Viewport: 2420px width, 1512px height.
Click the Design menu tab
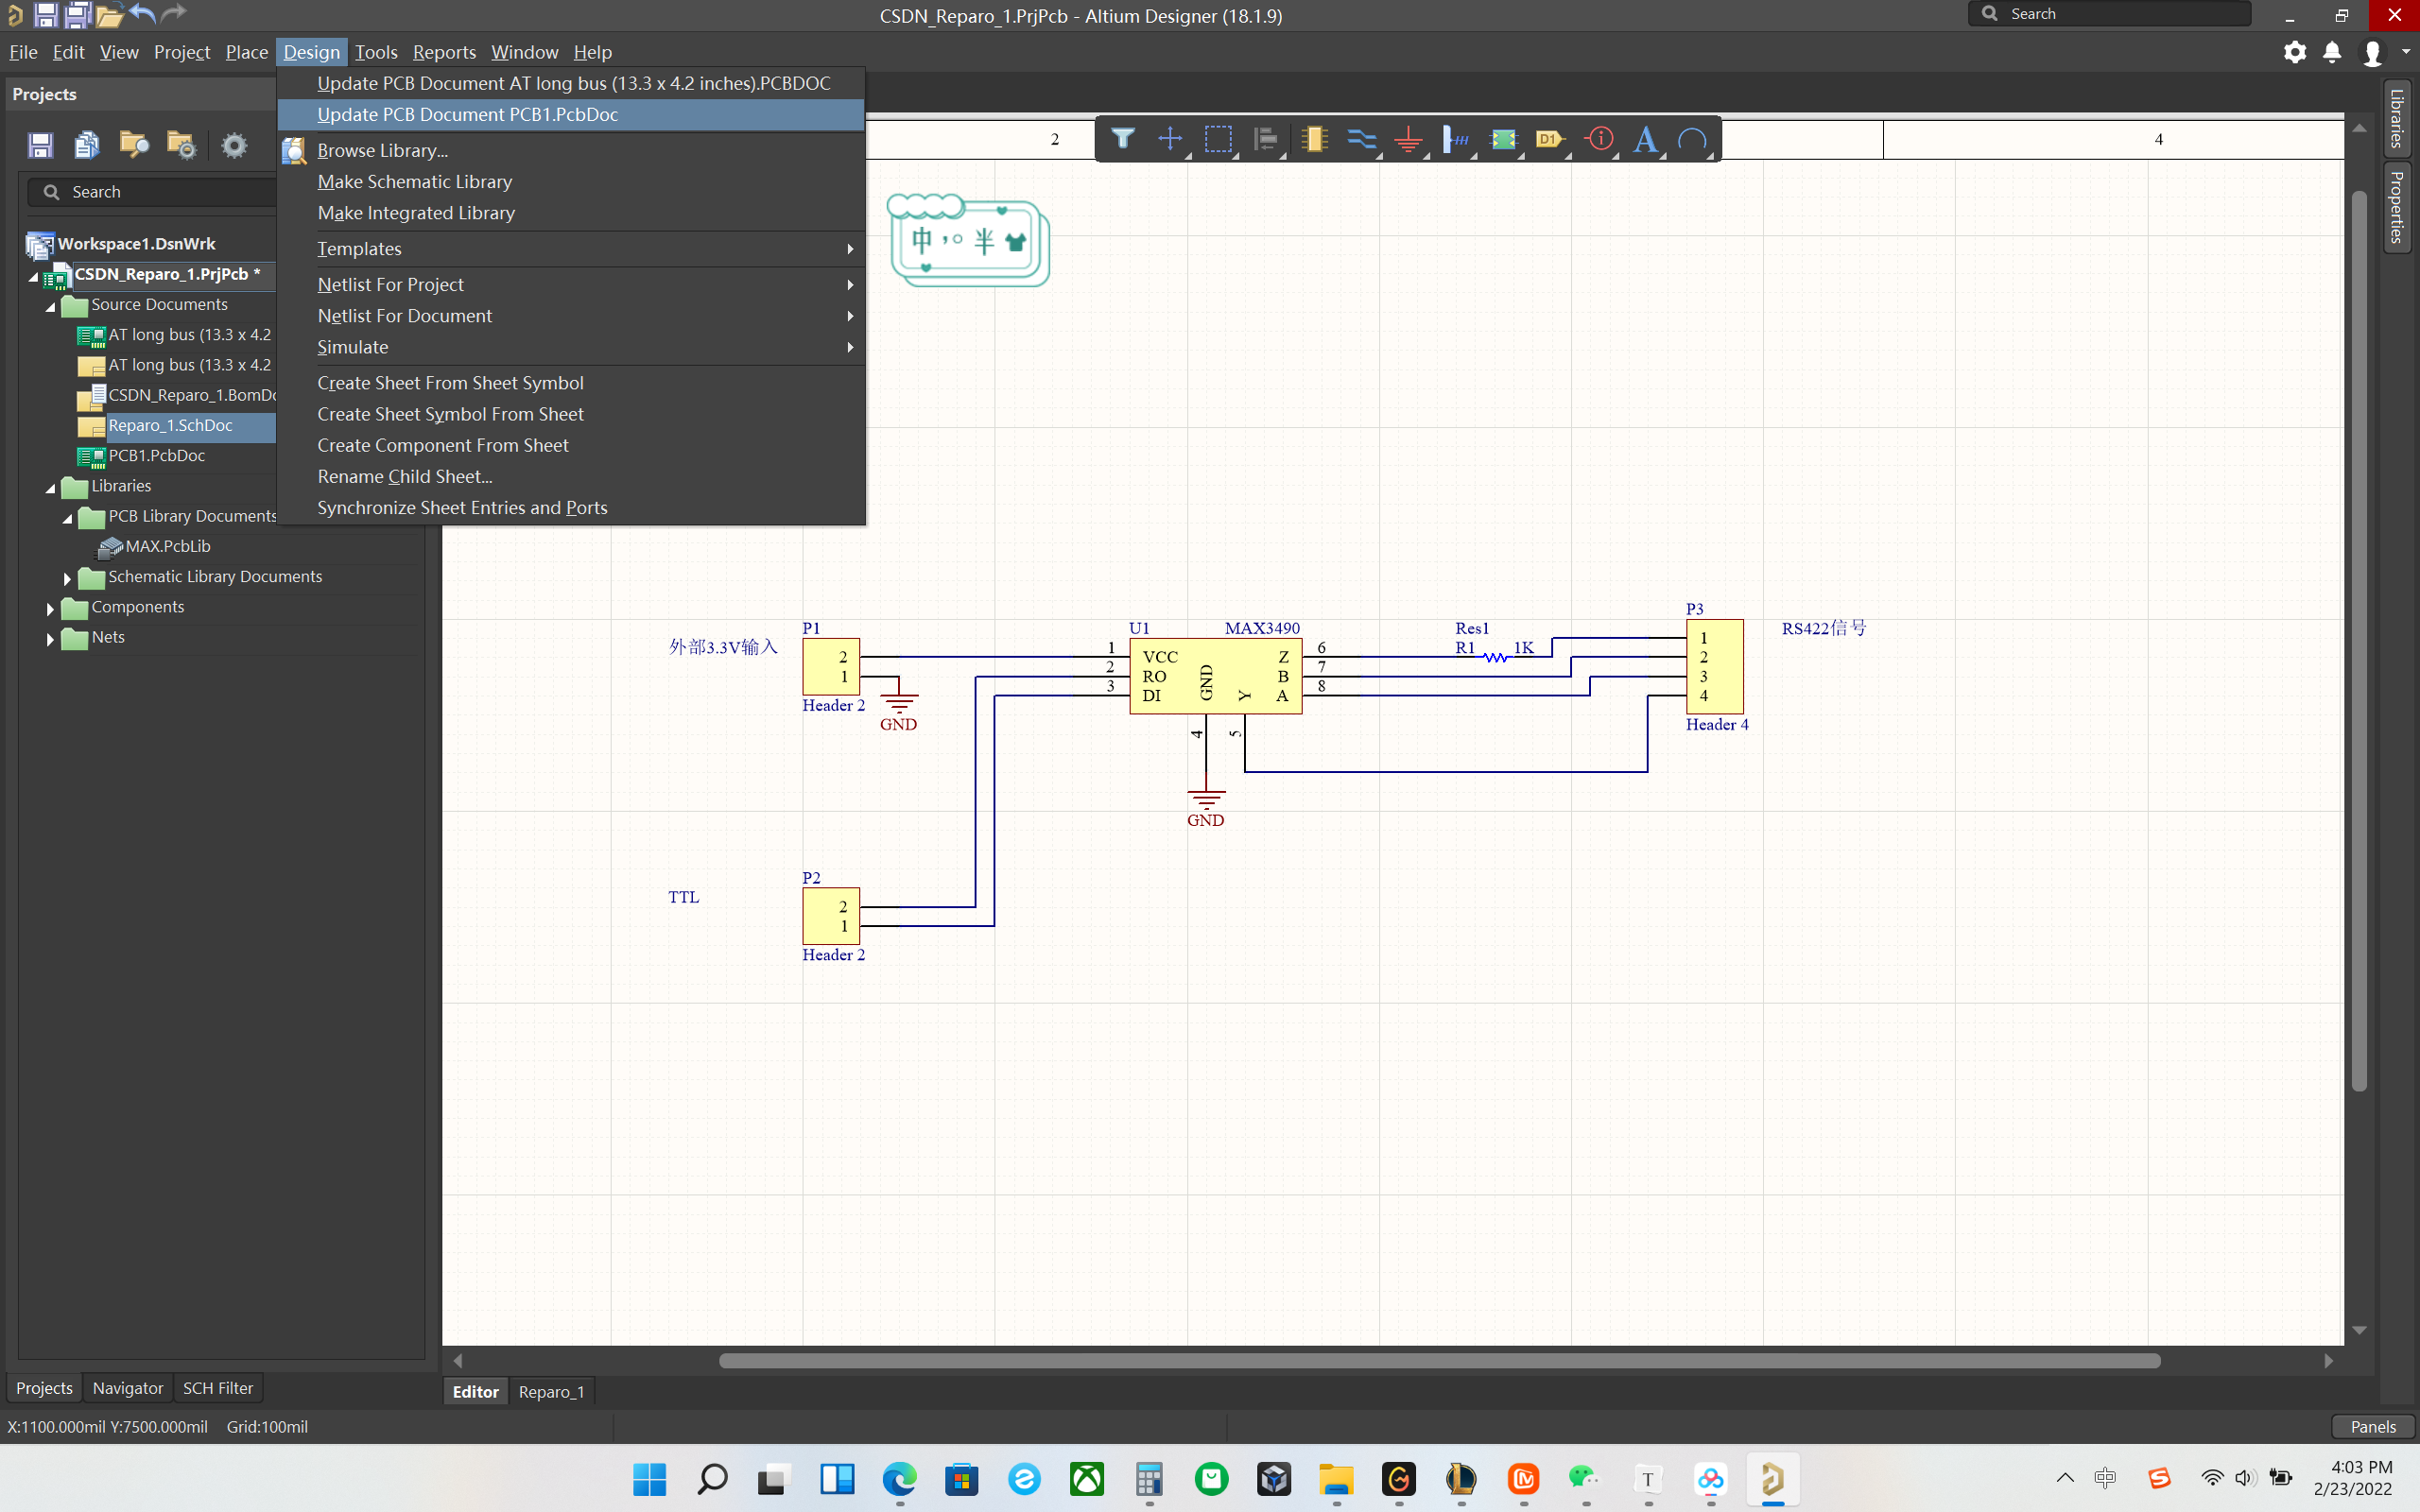(310, 50)
